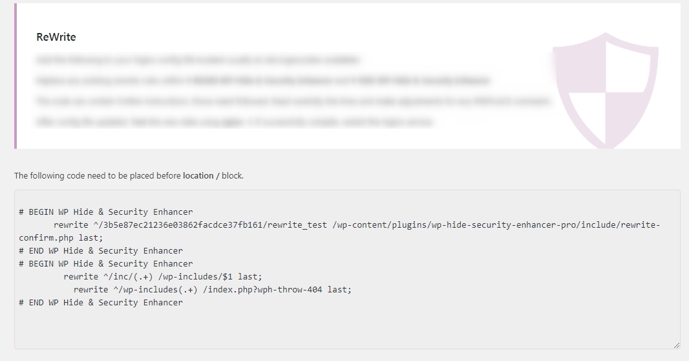
Task: Click the third blurred instruction line
Action: (x=293, y=101)
